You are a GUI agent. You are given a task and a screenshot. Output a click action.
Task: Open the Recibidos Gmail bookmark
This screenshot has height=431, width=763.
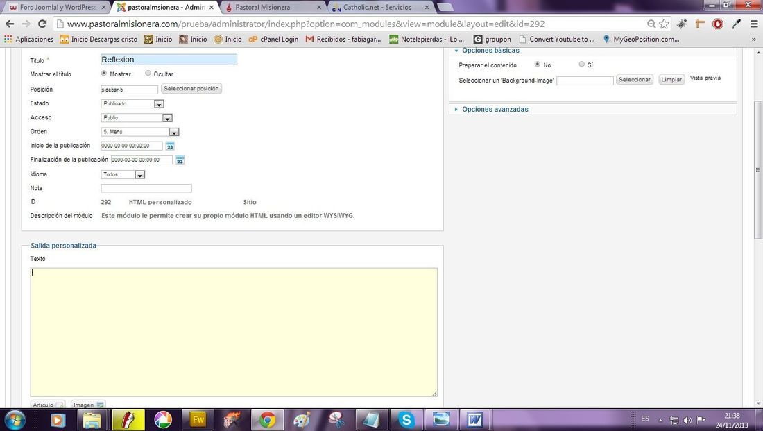(343, 39)
